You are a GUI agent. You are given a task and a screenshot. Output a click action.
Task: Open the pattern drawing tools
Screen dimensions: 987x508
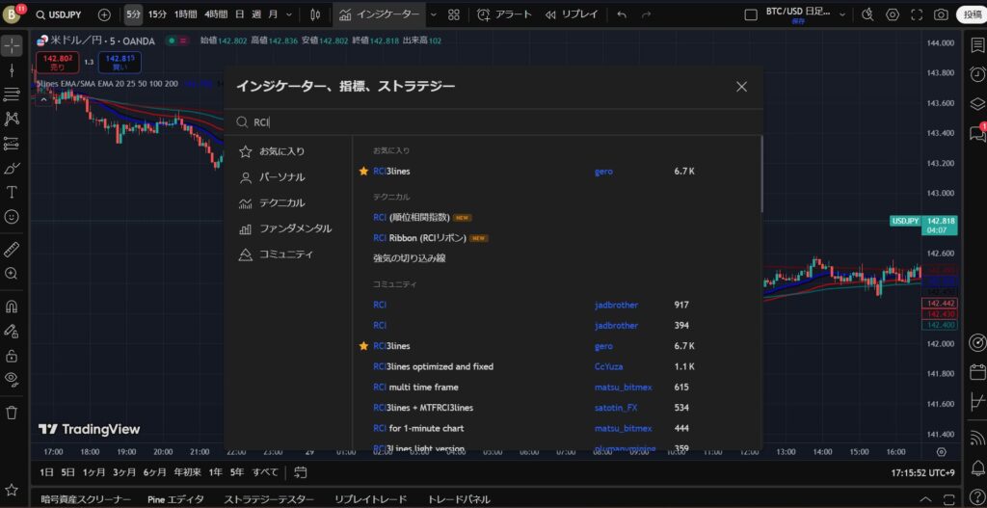pos(12,119)
